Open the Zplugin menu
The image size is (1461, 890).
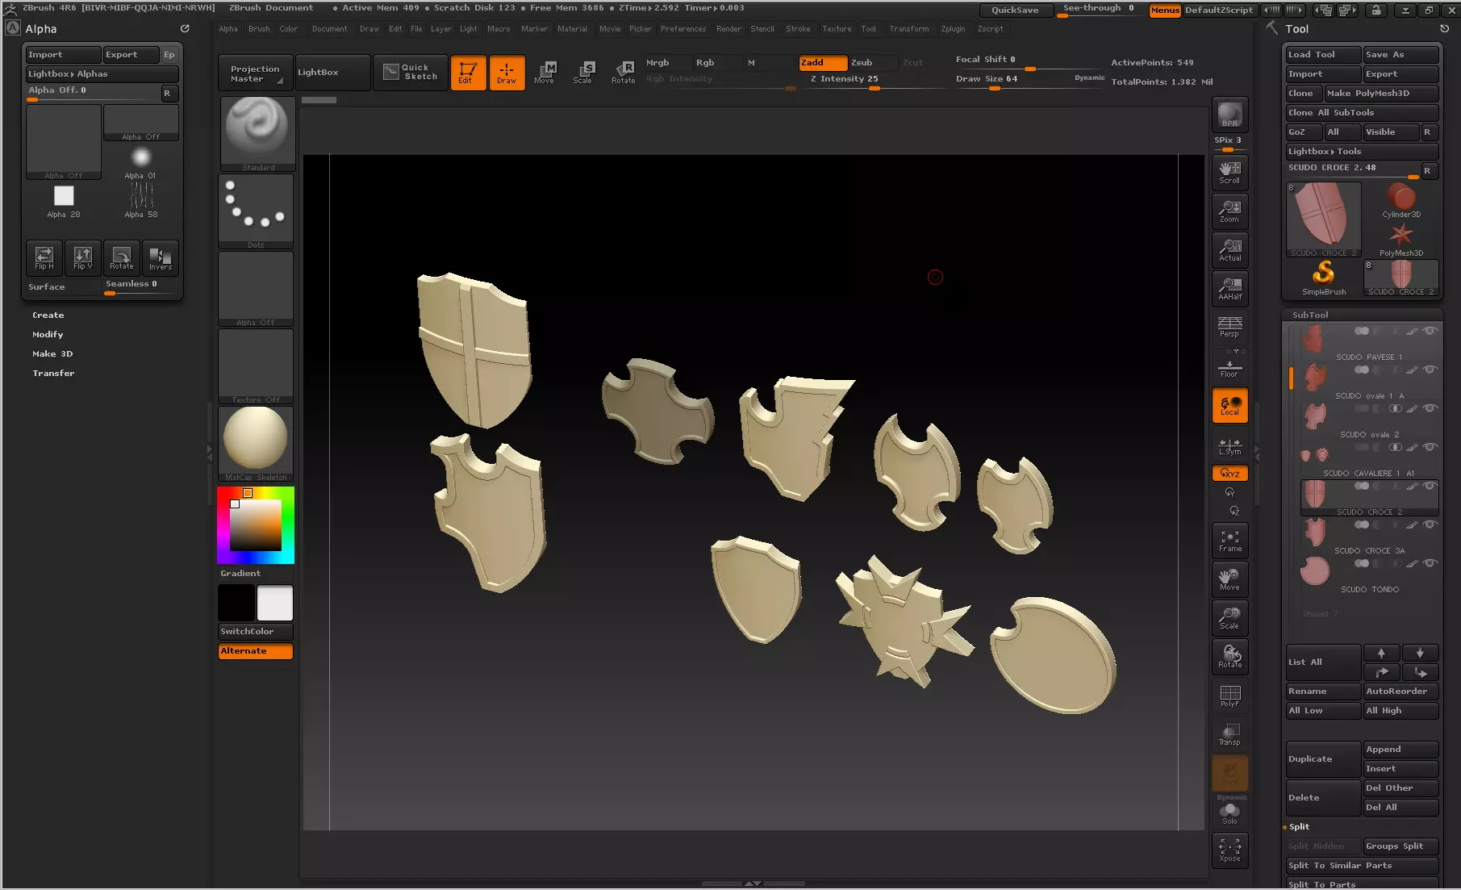pos(953,29)
